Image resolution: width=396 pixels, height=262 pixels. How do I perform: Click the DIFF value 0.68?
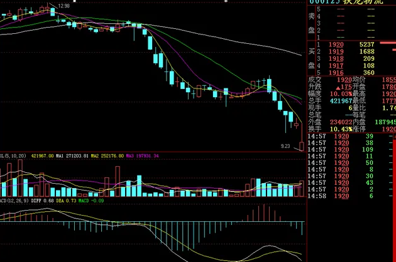click(48, 201)
